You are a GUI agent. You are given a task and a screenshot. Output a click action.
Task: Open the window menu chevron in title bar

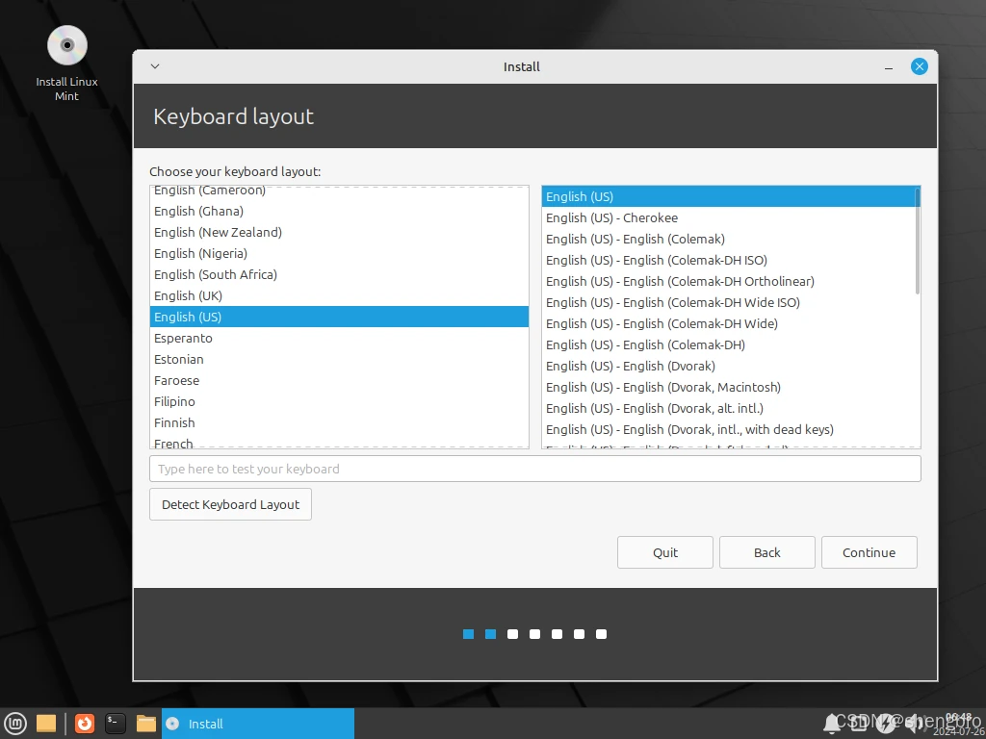155,66
